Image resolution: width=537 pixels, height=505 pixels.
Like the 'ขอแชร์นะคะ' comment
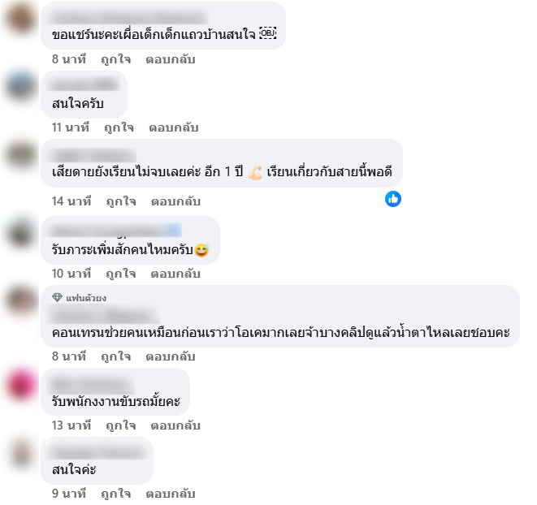click(x=115, y=59)
